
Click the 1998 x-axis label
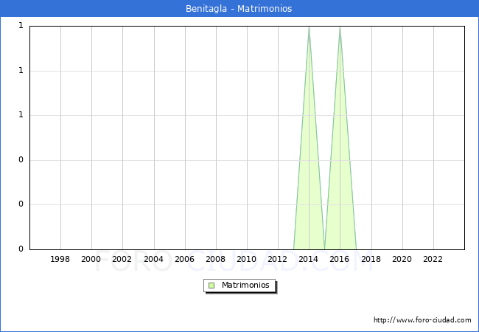pyautogui.click(x=60, y=259)
